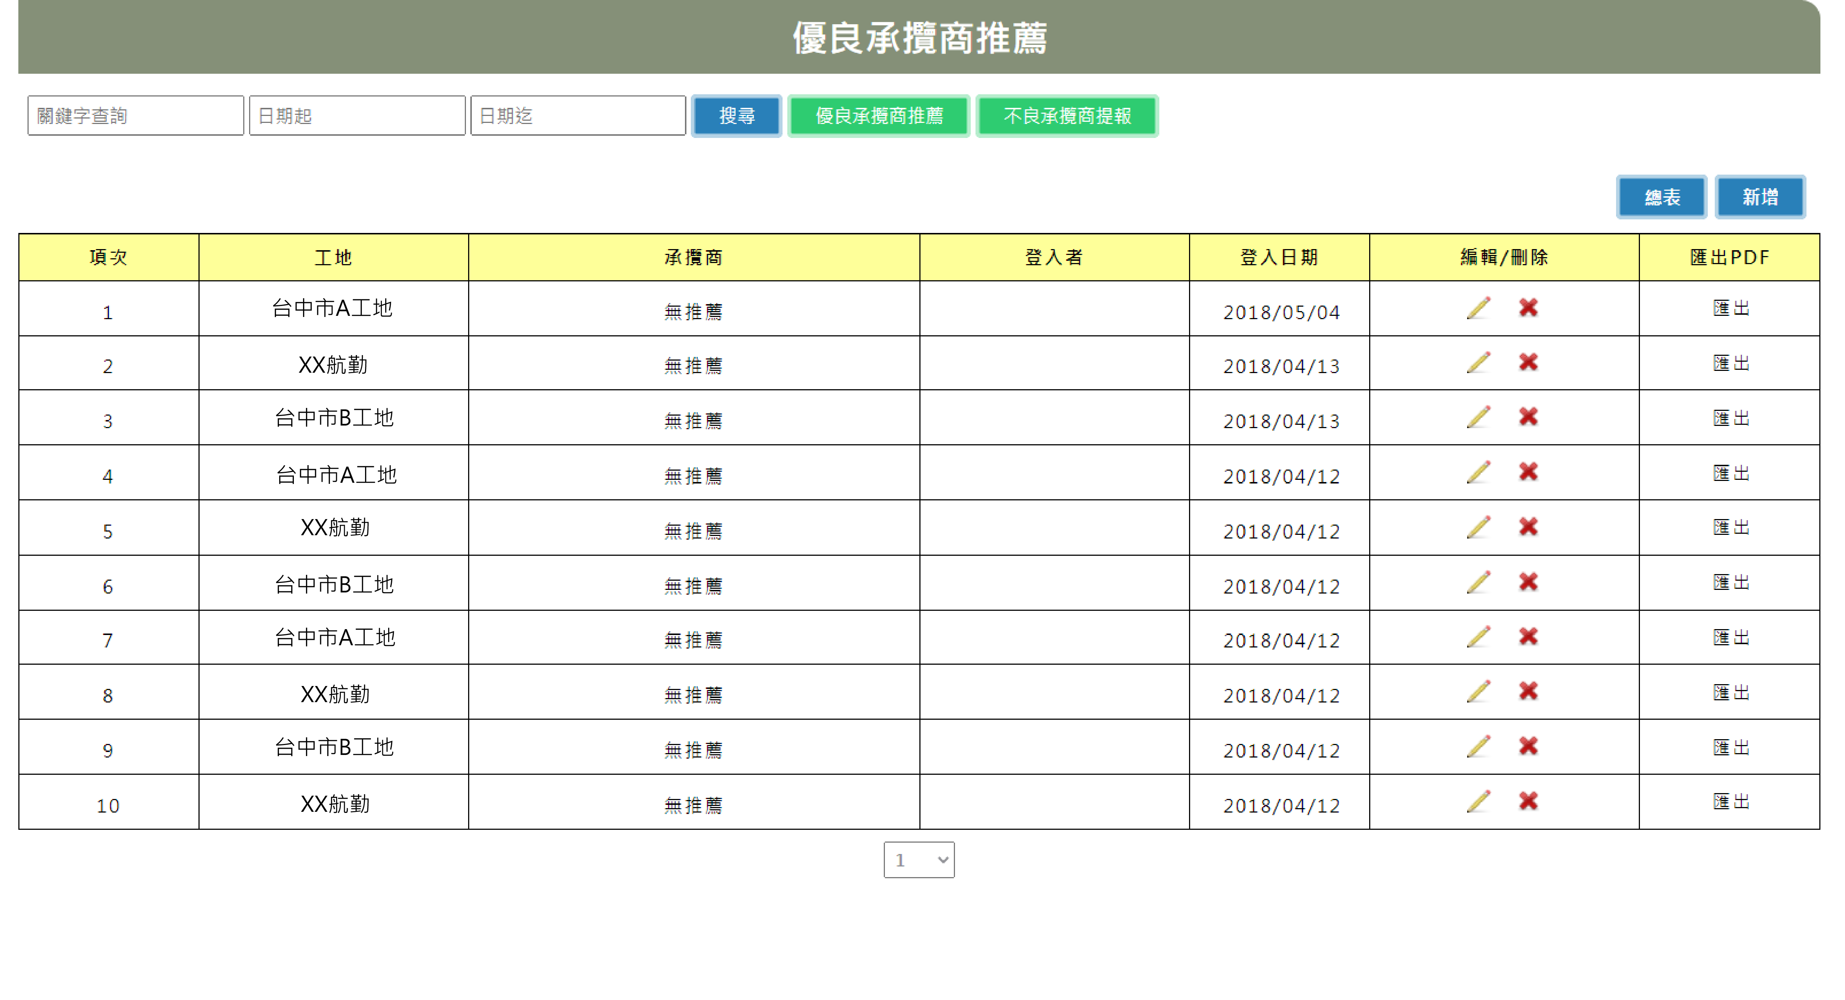This screenshot has width=1845, height=1000.
Task: Click the 2018/04/13 date in row 2
Action: [1281, 366]
